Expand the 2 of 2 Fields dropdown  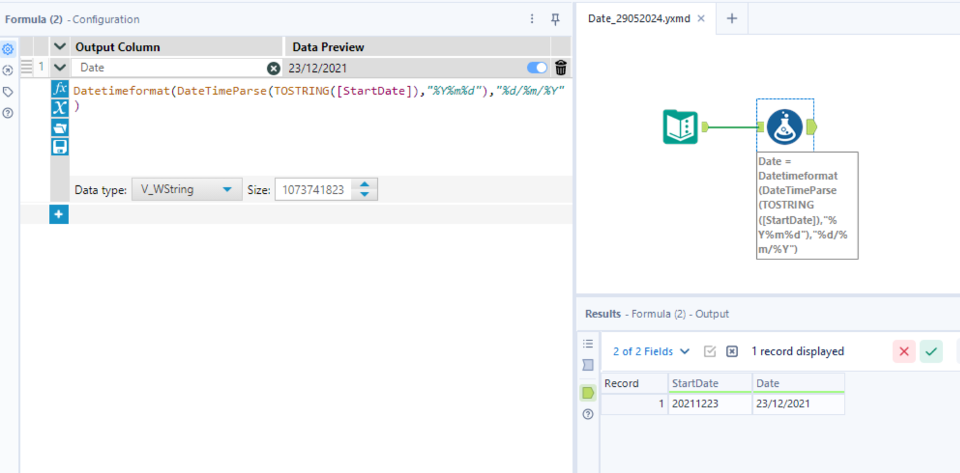[x=651, y=351]
